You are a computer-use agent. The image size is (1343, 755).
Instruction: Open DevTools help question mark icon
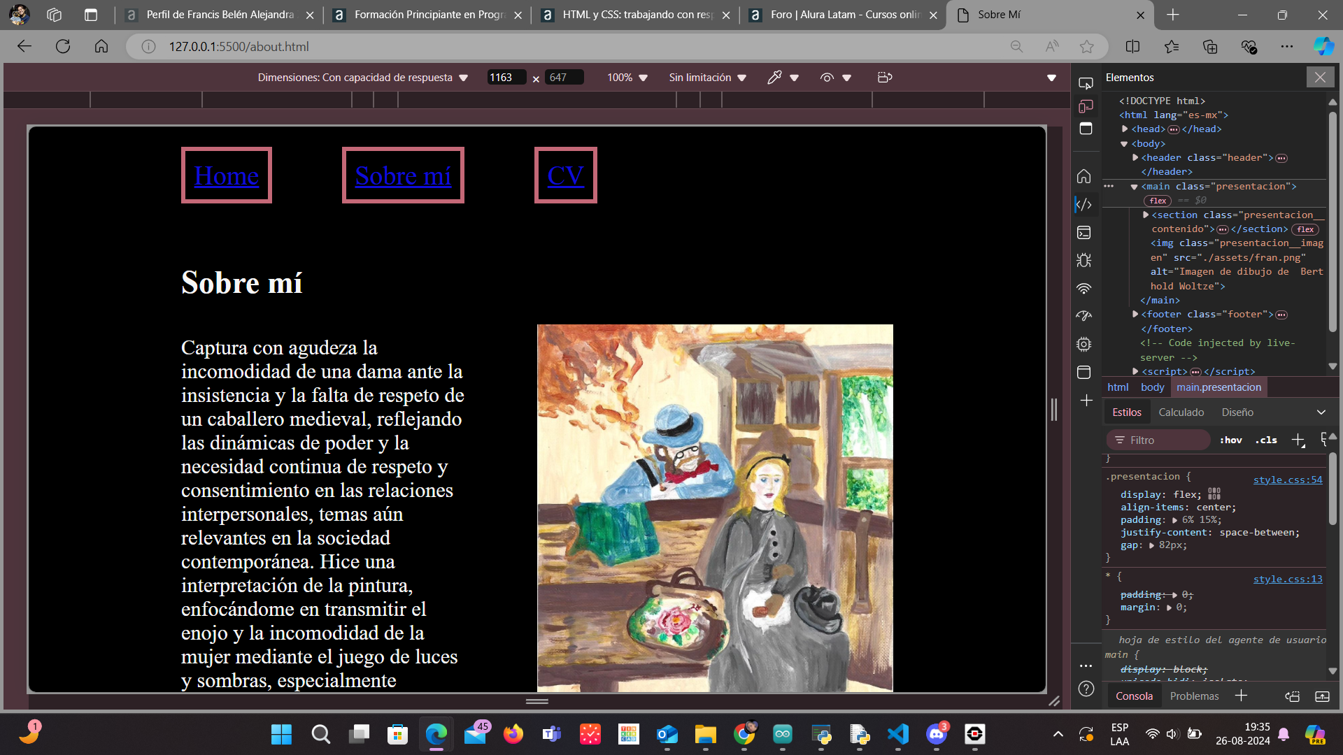point(1086,689)
